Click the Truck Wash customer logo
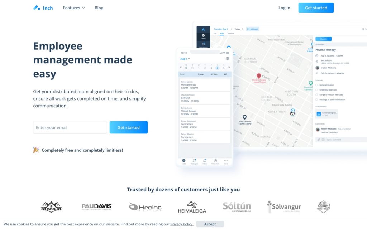This screenshot has width=367, height=229. click(323, 207)
